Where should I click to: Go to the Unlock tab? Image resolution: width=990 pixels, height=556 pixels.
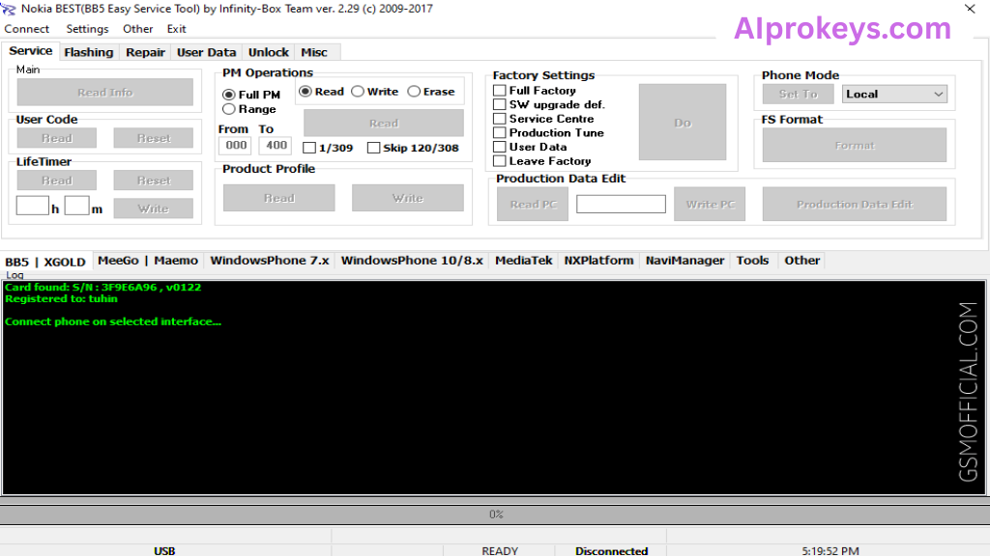(269, 52)
